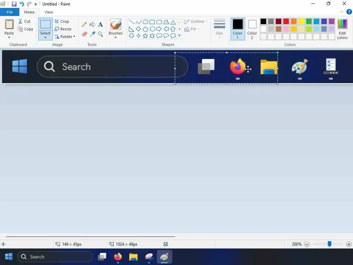
Task: Select the Magnifier tool
Action: [x=100, y=34]
